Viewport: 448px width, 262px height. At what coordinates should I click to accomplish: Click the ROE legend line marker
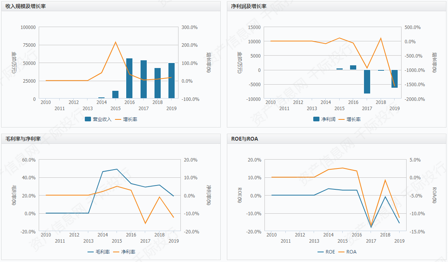321,252
